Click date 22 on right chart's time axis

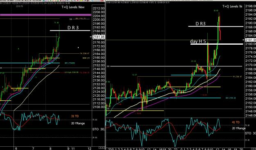[x=175, y=149]
